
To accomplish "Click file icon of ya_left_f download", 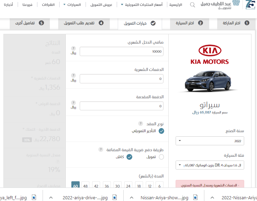I will (34, 197).
